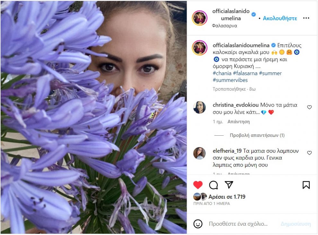Like christina_evdokiou's comment with heart
Screen dimensions: 318x235
point(309,107)
